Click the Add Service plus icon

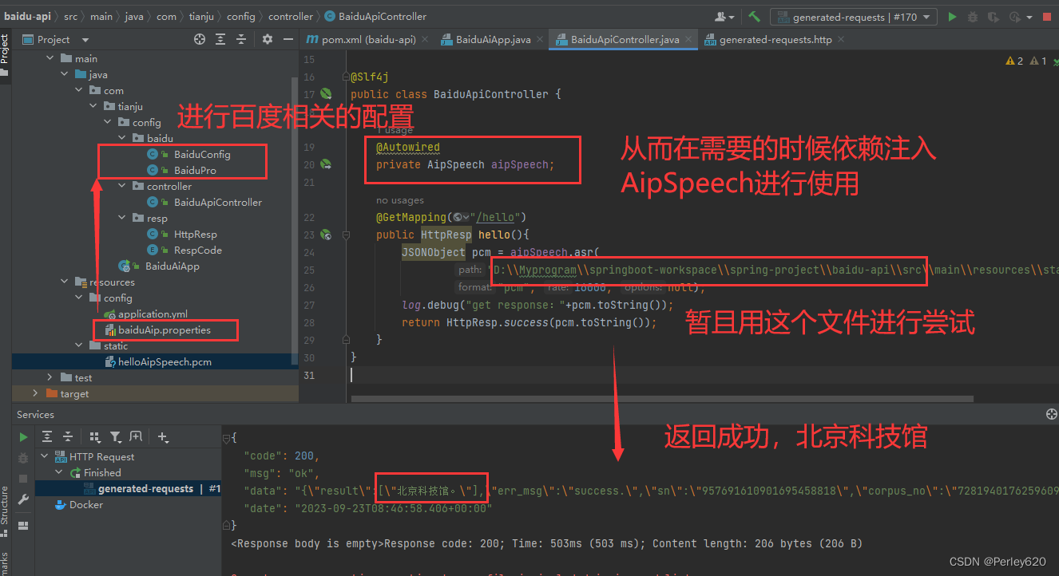click(163, 436)
